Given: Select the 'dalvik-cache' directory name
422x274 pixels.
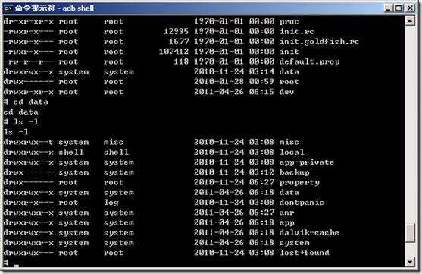Looking at the screenshot, I should [309, 233].
